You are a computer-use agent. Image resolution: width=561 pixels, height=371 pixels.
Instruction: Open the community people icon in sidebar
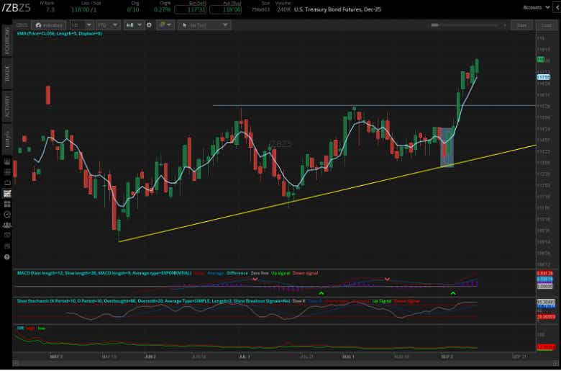click(6, 225)
